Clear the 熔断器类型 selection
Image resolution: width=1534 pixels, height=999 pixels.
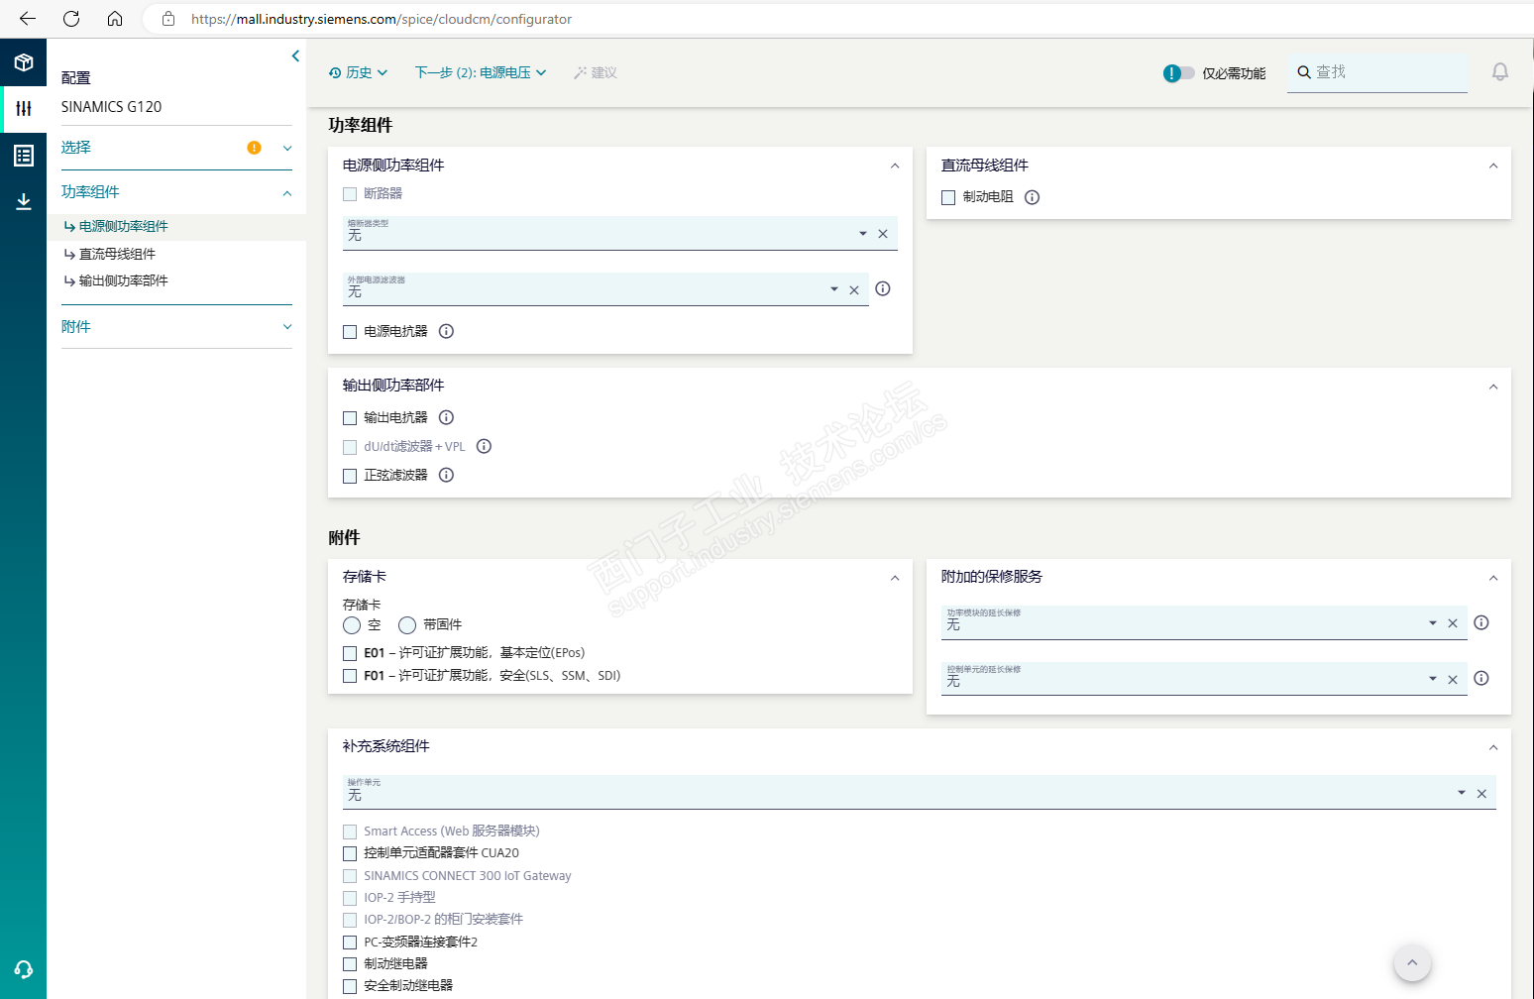click(883, 234)
